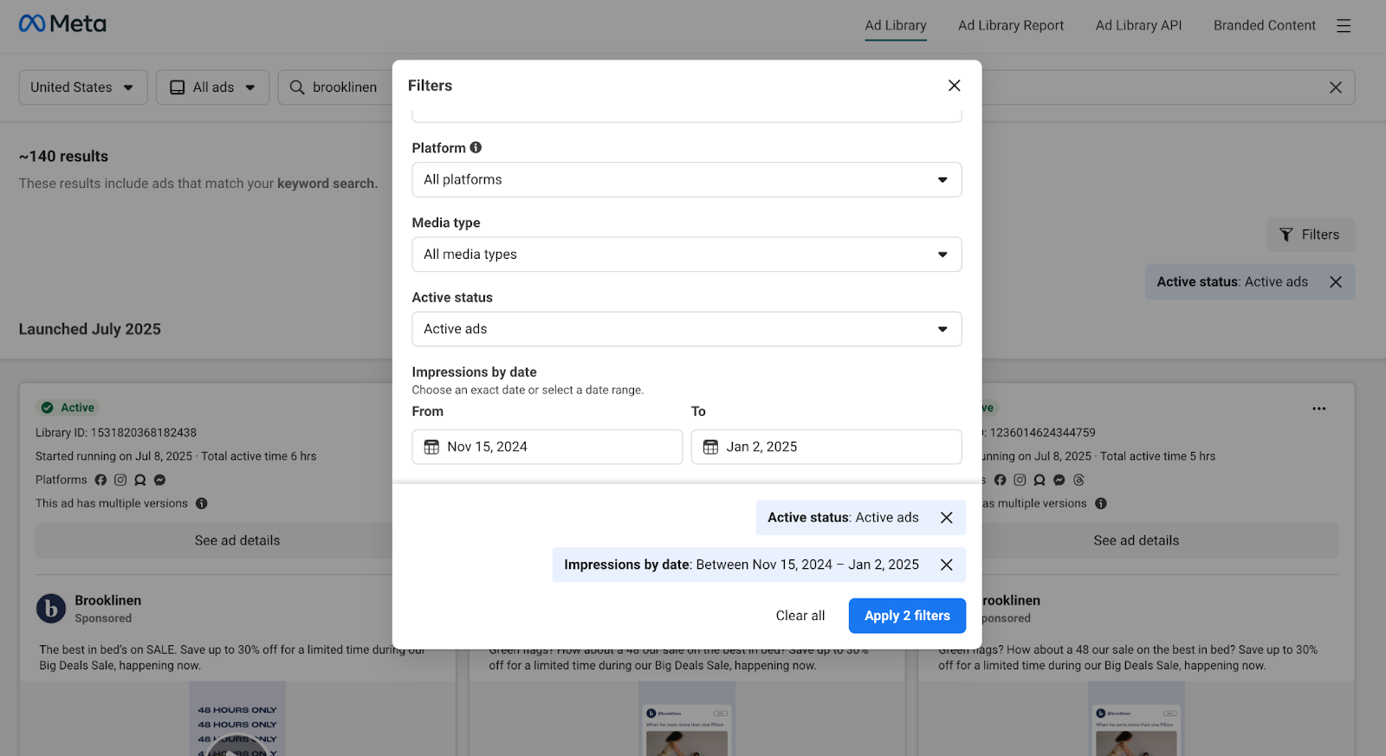This screenshot has width=1386, height=756.
Task: Expand the All media types dropdown
Action: pyautogui.click(x=686, y=255)
